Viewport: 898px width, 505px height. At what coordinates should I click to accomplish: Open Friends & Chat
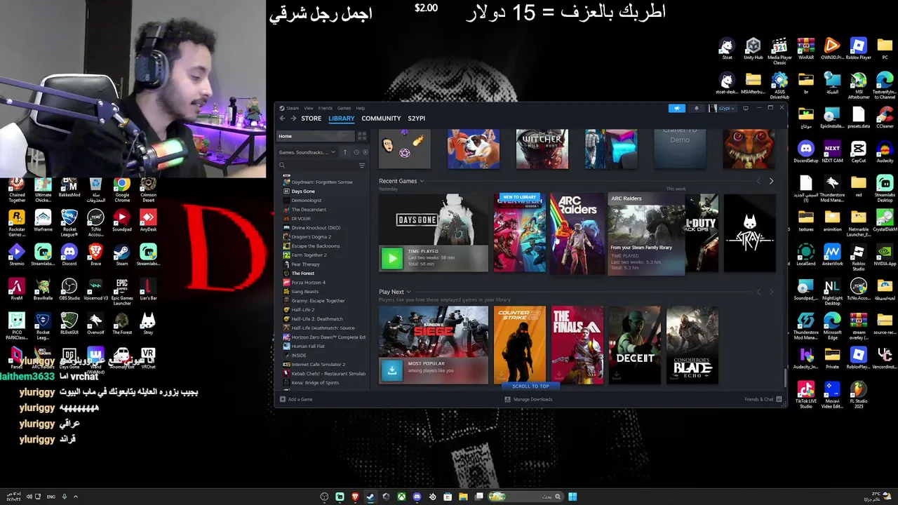(763, 399)
